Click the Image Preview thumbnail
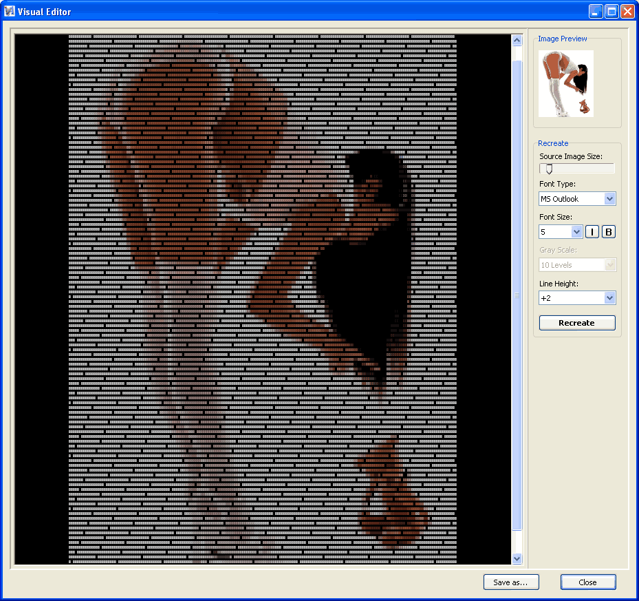The width and height of the screenshot is (639, 601). [x=565, y=83]
